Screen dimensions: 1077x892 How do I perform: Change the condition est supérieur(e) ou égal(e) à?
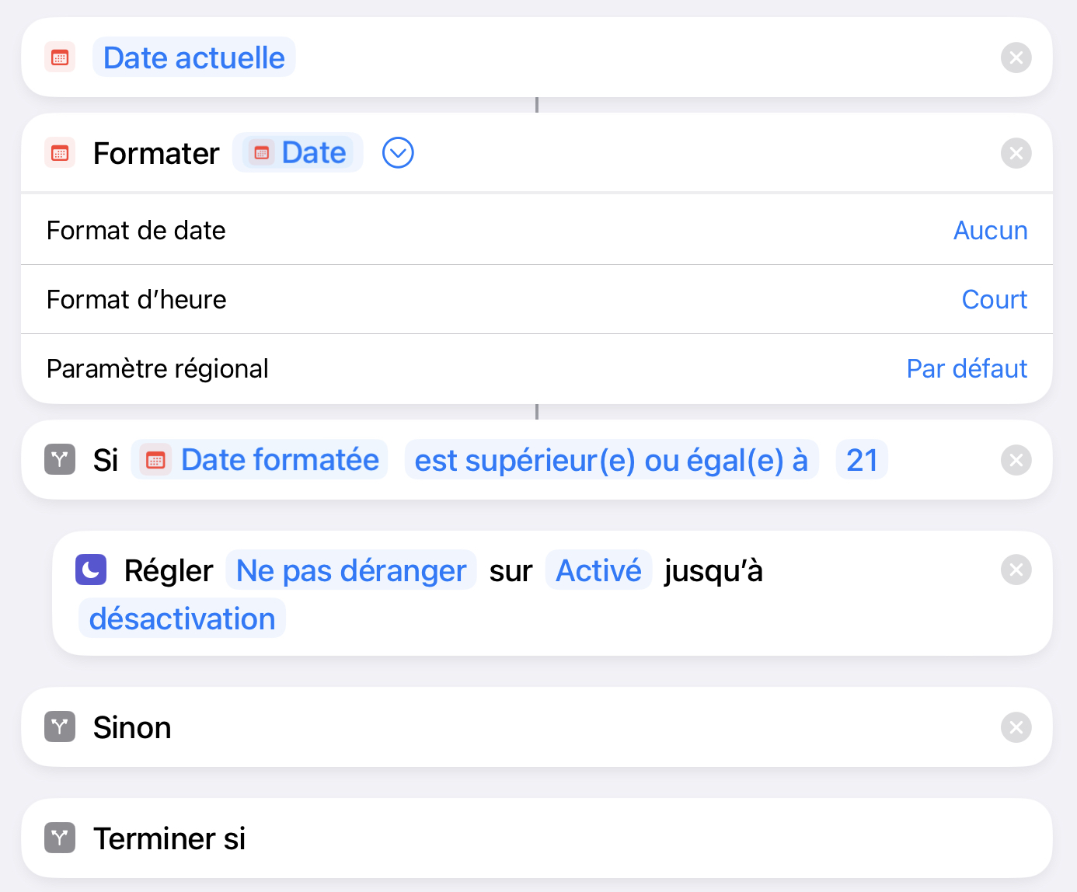[x=612, y=461]
